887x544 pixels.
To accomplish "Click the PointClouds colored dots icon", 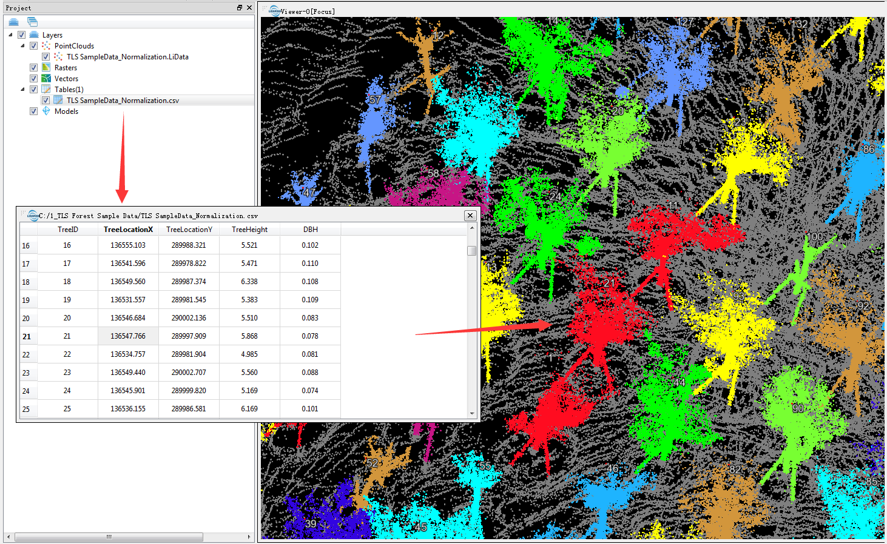I will [x=46, y=45].
